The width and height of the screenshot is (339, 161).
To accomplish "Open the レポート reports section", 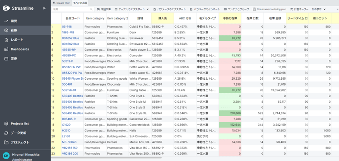I will 17,40.
